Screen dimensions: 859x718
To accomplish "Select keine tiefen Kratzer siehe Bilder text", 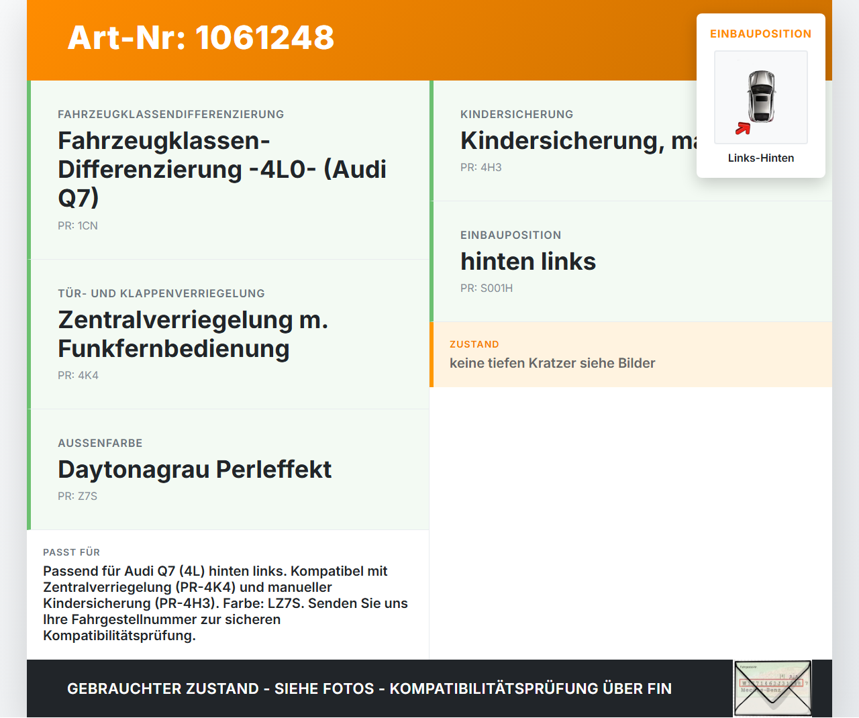I will 552,363.
